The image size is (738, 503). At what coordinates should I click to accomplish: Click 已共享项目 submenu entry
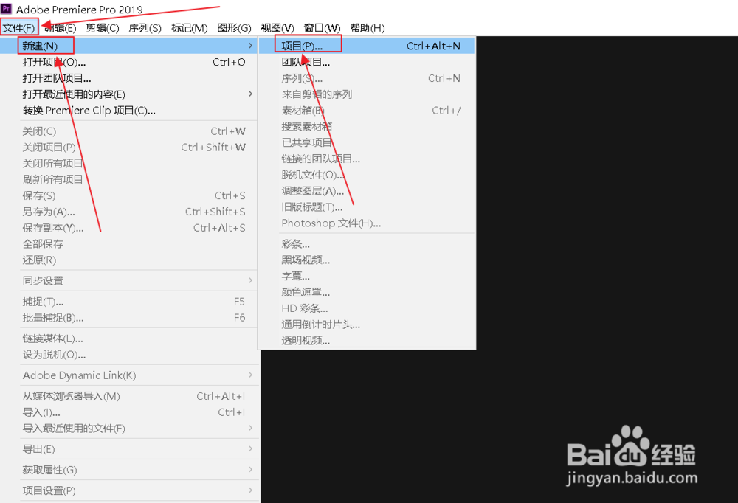click(x=367, y=142)
